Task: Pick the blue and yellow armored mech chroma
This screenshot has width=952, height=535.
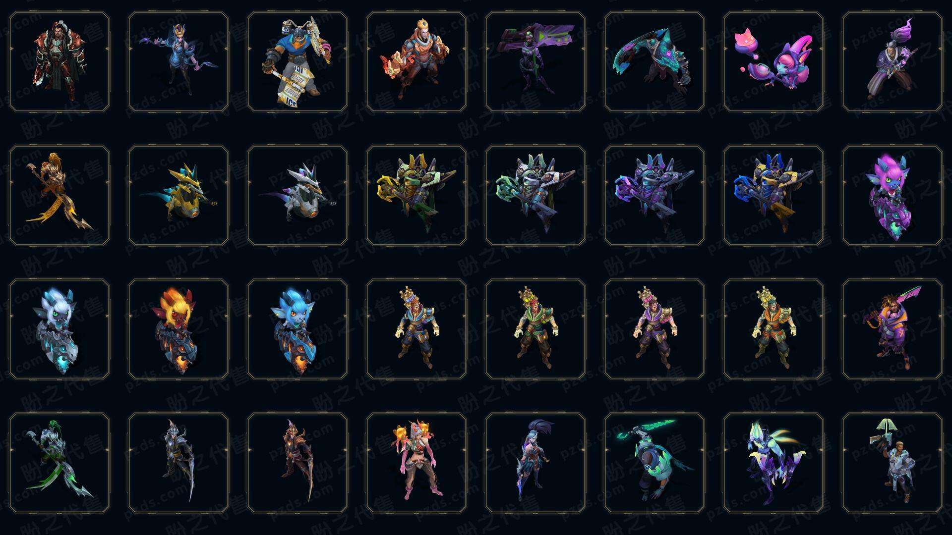Action: pyautogui.click(x=773, y=195)
